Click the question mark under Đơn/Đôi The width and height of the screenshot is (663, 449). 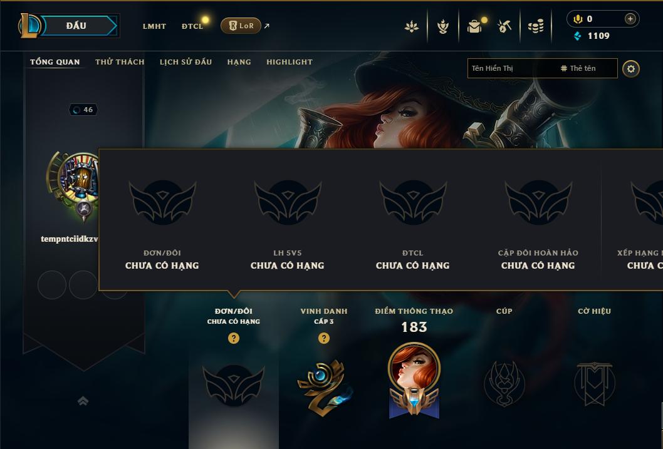(x=233, y=338)
